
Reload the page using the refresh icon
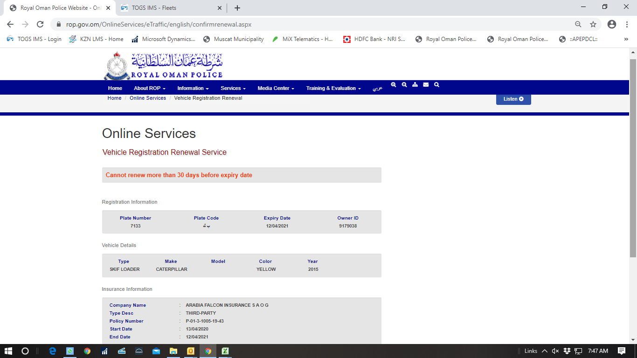click(40, 24)
